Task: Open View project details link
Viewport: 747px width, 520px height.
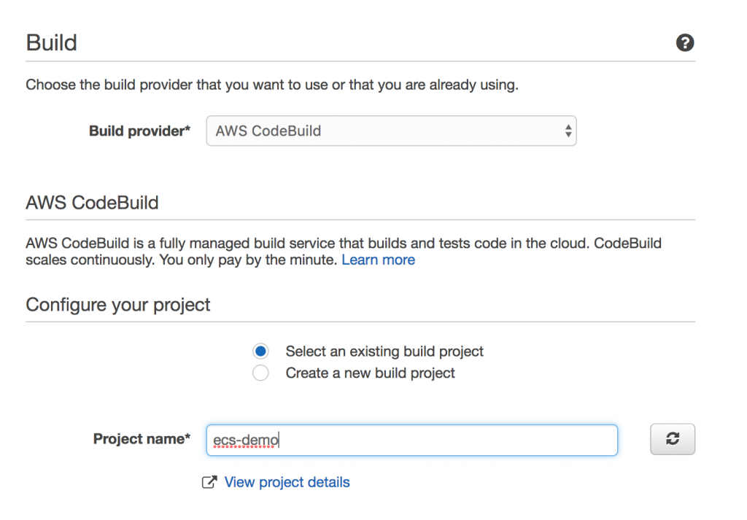Action: pyautogui.click(x=287, y=482)
